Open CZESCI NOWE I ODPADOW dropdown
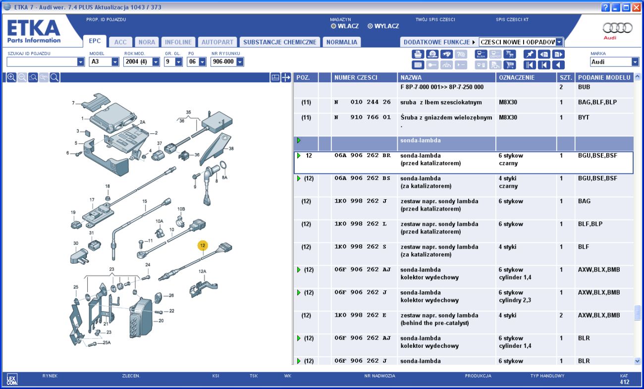Screen dimensions: 644x389 pyautogui.click(x=559, y=42)
